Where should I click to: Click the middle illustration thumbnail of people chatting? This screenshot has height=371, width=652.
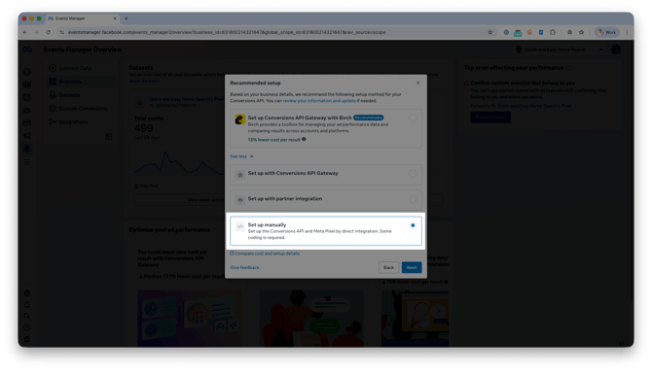pyautogui.click(x=311, y=319)
